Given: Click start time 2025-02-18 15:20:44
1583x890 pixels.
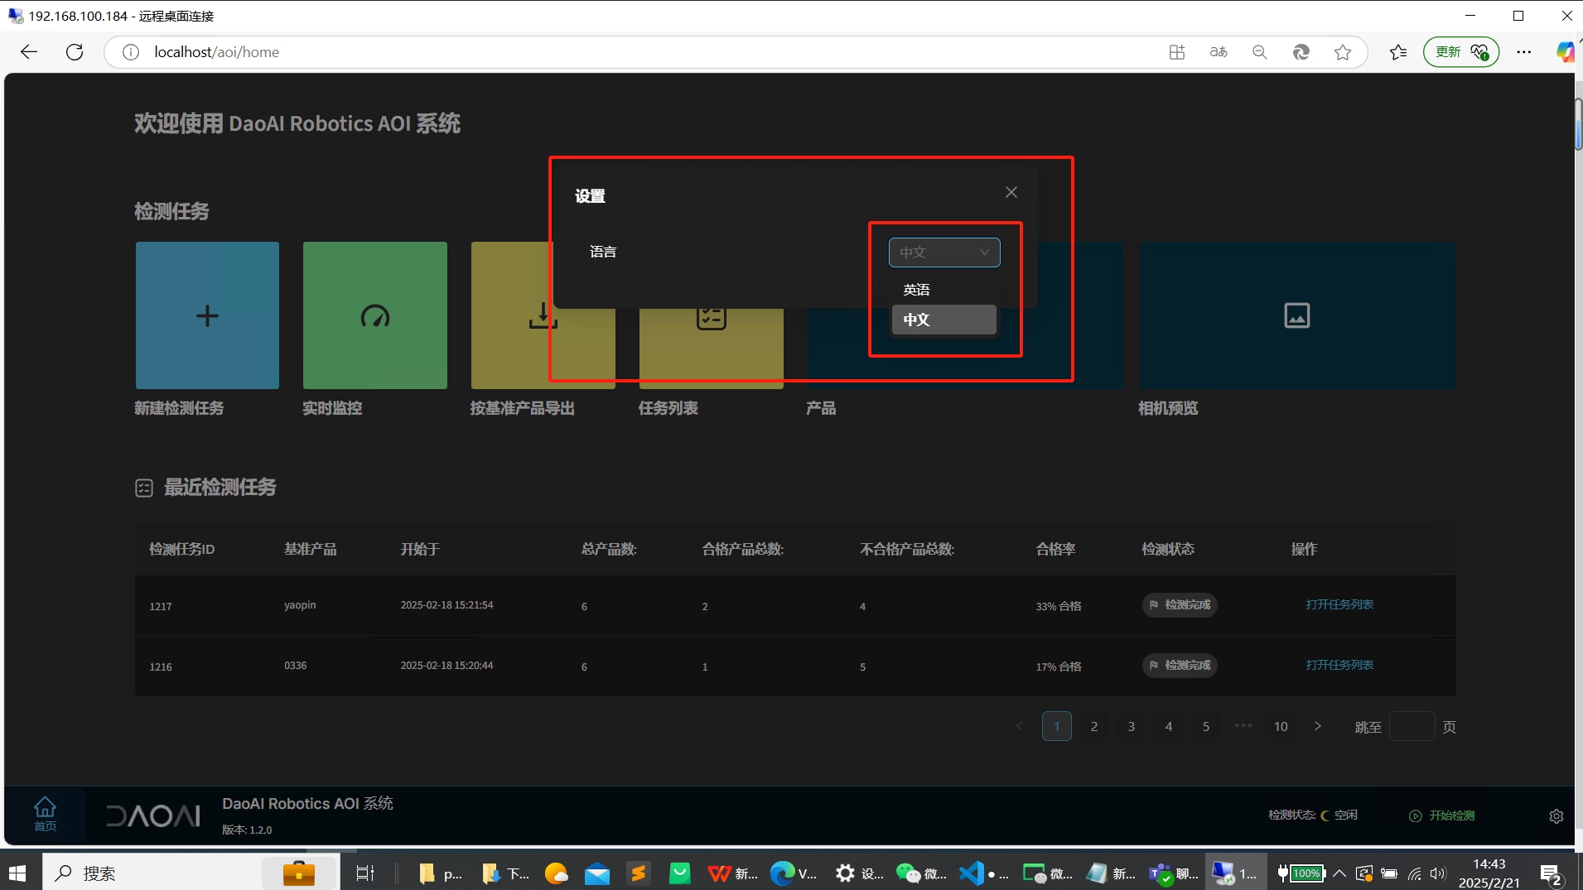Looking at the screenshot, I should click(446, 666).
